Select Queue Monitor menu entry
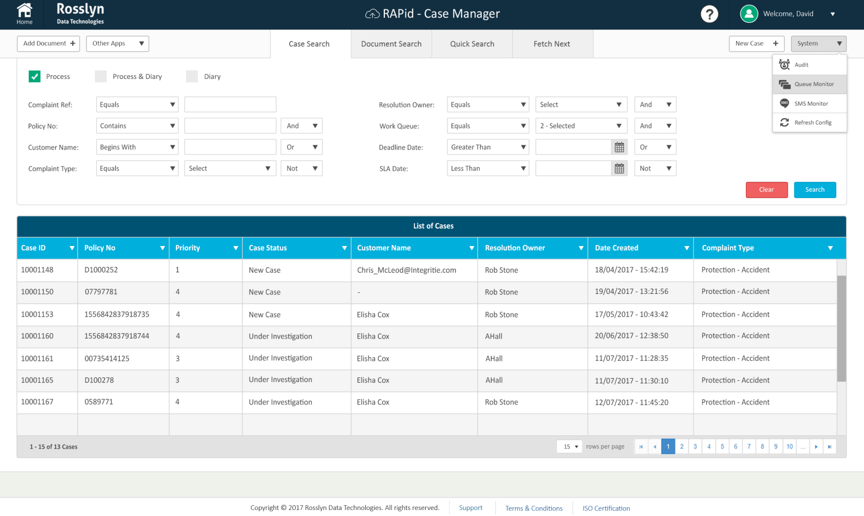Viewport: 864px width, 516px height. click(810, 84)
